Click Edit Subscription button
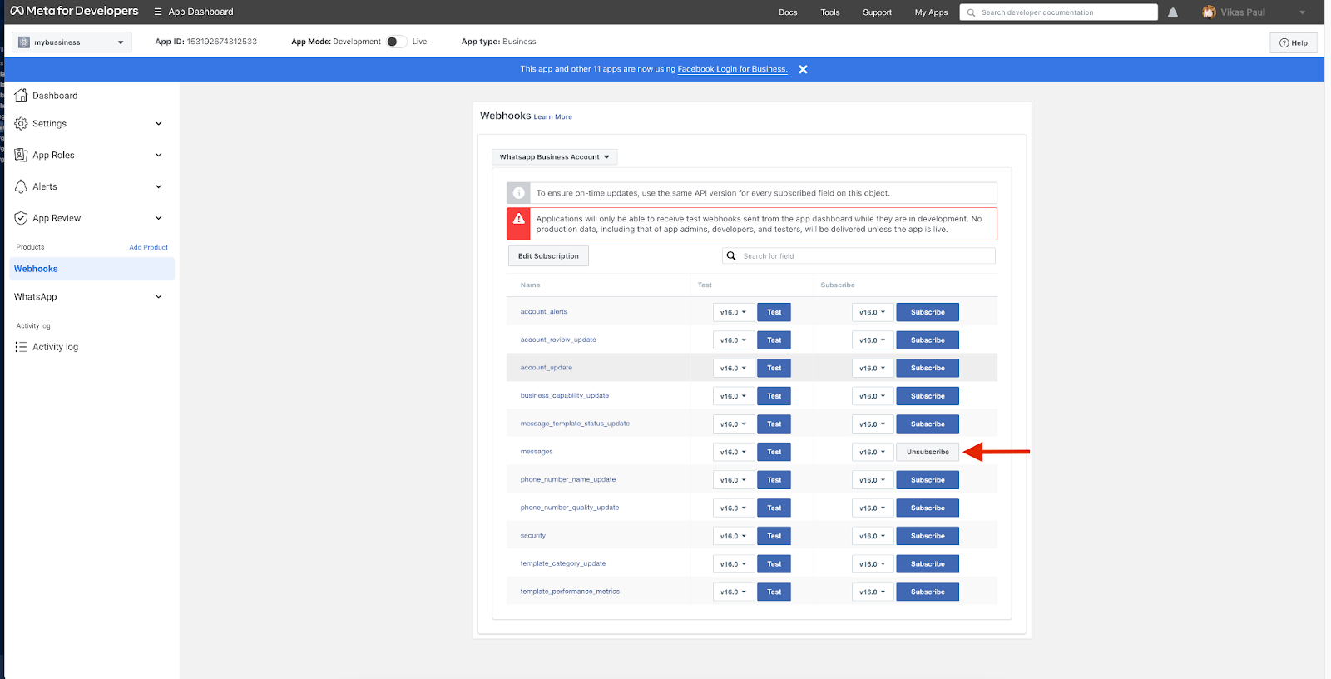 pos(548,256)
